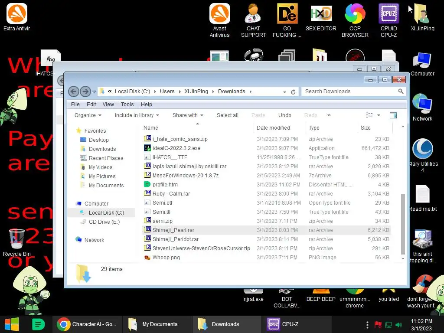Click the Back navigation arrow in Downloads window
Image resolution: width=444 pixels, height=333 pixels.
(74, 91)
